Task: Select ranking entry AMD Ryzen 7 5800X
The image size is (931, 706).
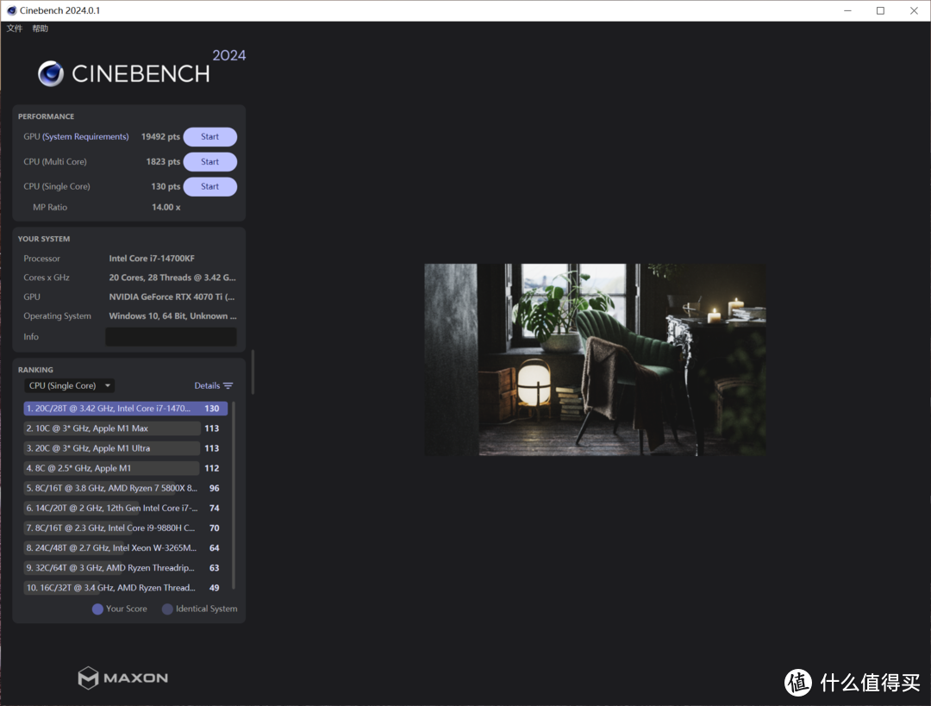Action: tap(125, 488)
